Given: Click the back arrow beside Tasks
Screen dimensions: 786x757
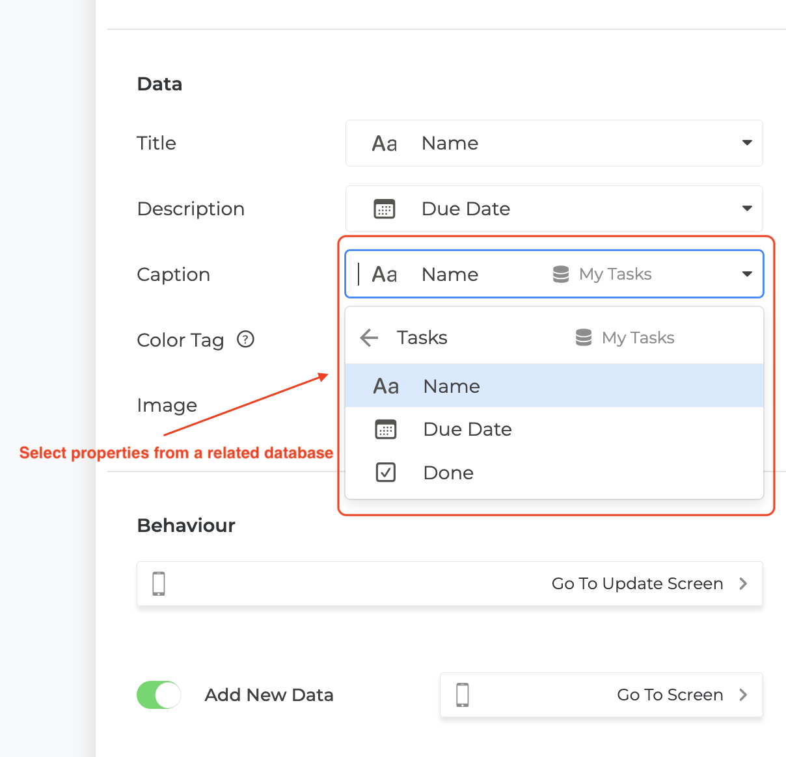Looking at the screenshot, I should coord(369,338).
